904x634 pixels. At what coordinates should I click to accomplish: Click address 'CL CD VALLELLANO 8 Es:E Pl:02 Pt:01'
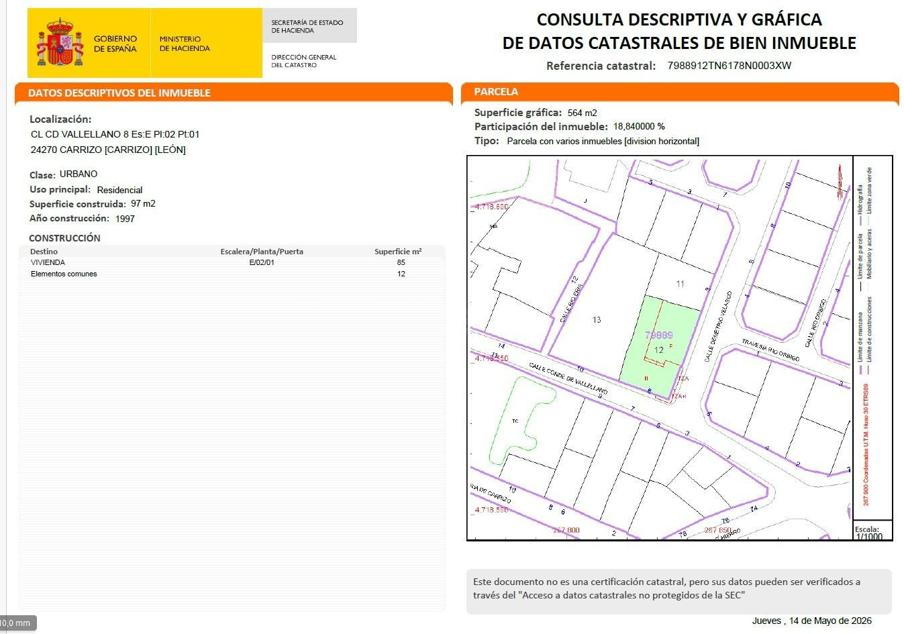coord(115,134)
